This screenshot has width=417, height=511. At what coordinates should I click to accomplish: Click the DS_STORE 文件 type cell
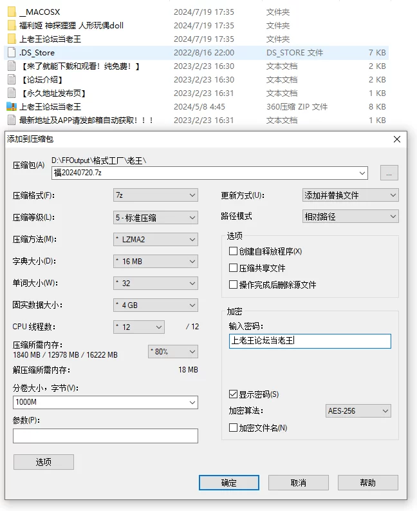295,52
